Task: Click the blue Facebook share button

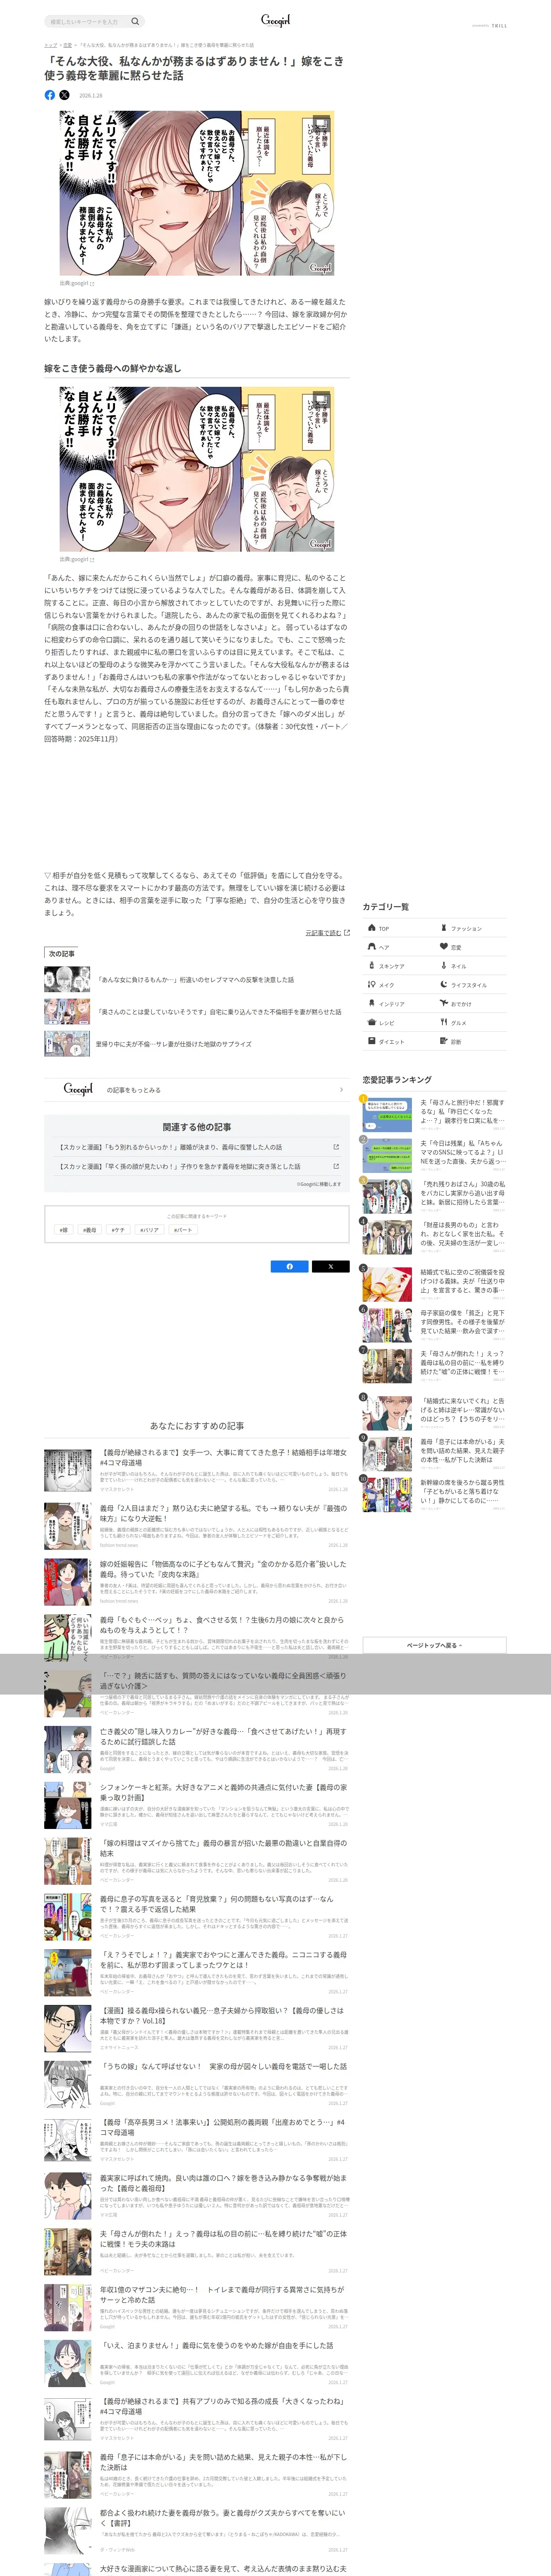Action: pos(290,1266)
